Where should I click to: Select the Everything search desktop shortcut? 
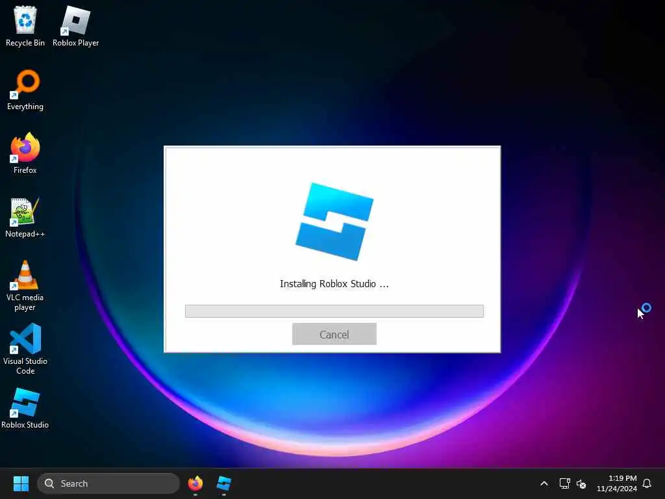25,90
